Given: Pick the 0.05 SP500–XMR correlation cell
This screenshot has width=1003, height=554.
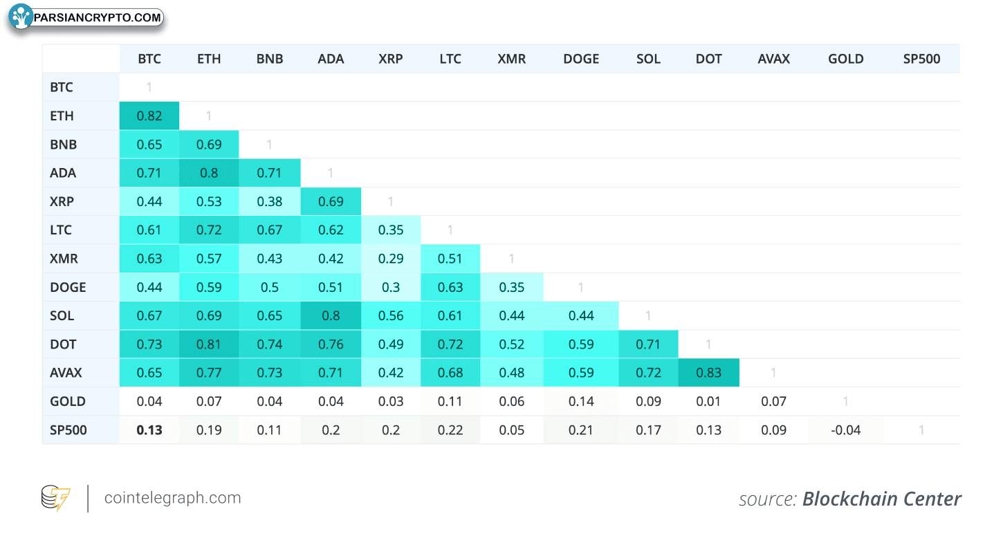Looking at the screenshot, I should (x=512, y=430).
